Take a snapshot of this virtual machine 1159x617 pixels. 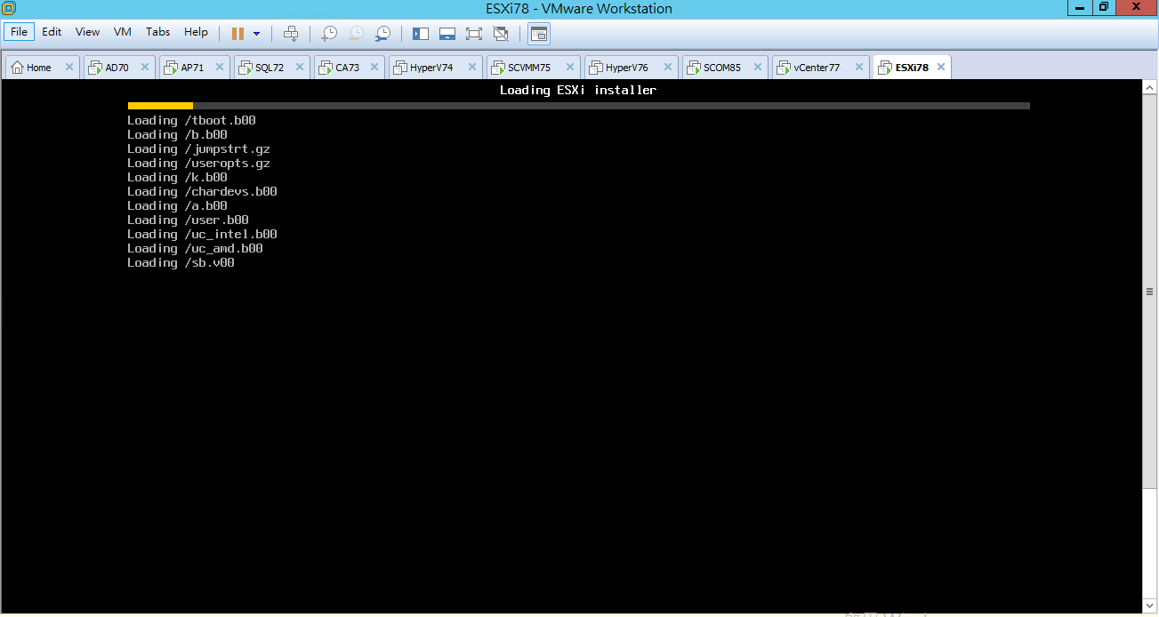point(329,34)
